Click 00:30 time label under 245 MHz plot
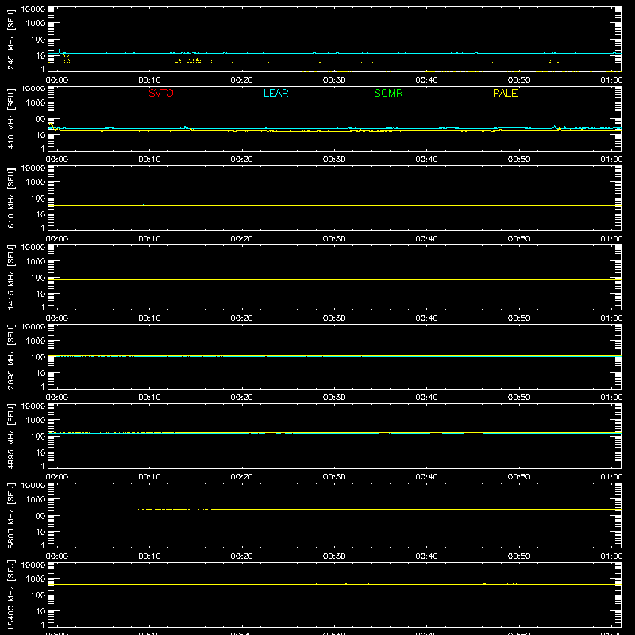Screen dimensions: 635x635 [334, 80]
